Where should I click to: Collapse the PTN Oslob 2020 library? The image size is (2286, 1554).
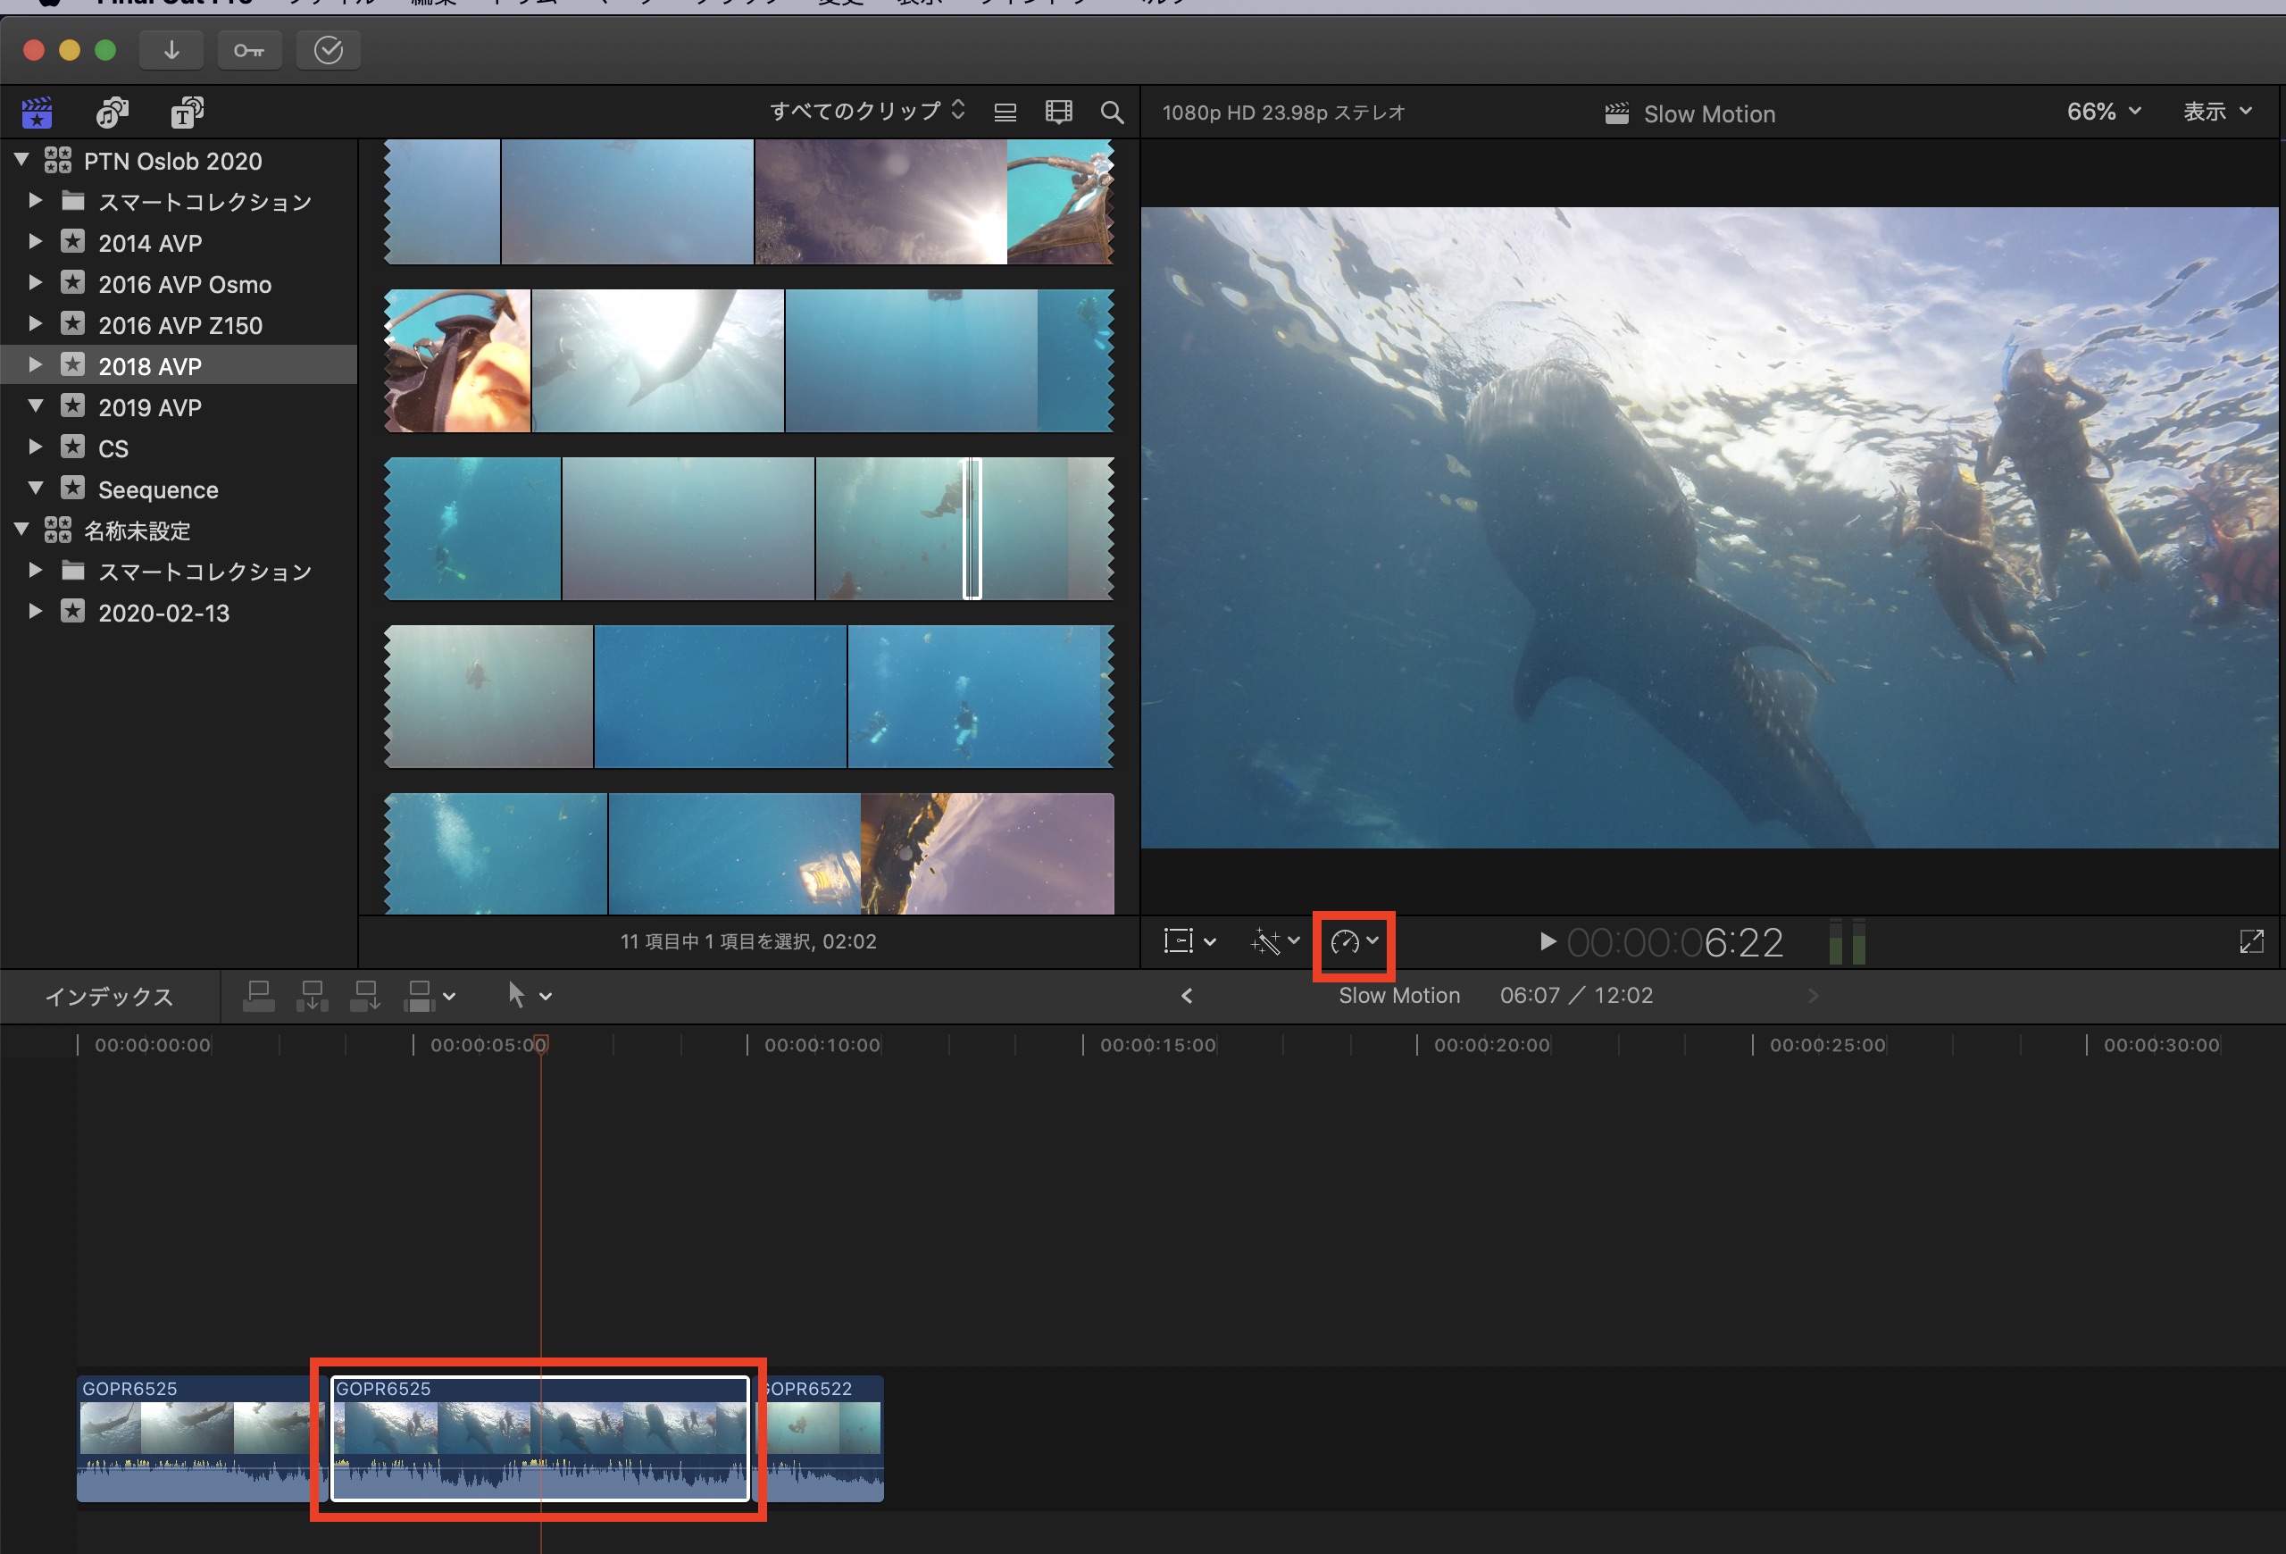tap(21, 159)
